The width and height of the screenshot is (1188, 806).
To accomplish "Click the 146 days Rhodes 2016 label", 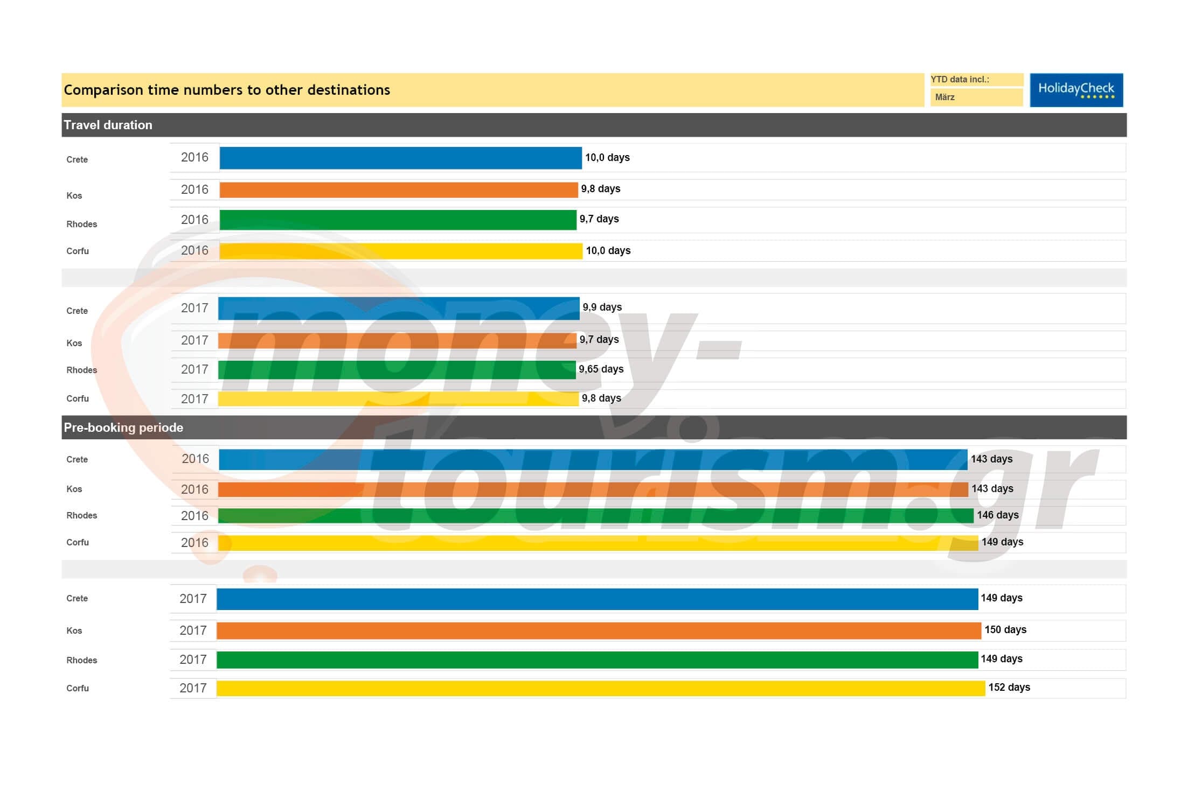I will pyautogui.click(x=997, y=515).
